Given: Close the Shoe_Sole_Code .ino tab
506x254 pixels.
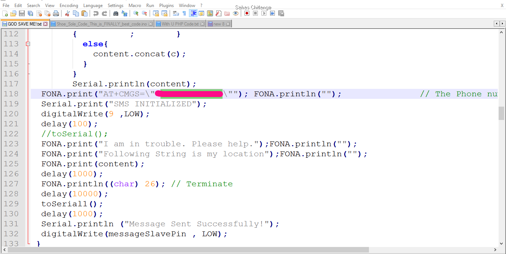Looking at the screenshot, I should 150,24.
